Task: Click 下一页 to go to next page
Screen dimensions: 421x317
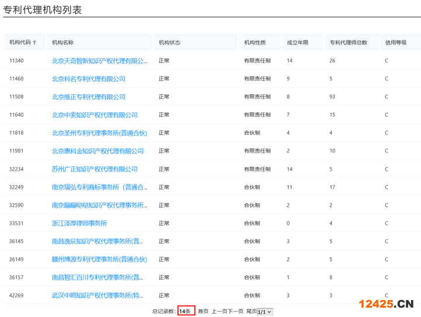Action: point(236,312)
